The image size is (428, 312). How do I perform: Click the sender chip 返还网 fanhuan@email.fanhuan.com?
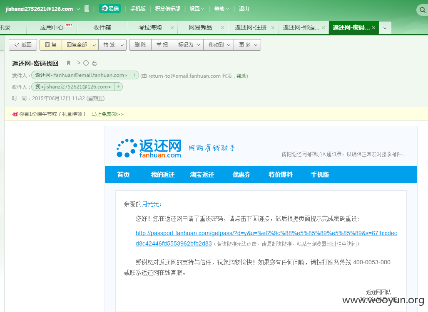(81, 75)
